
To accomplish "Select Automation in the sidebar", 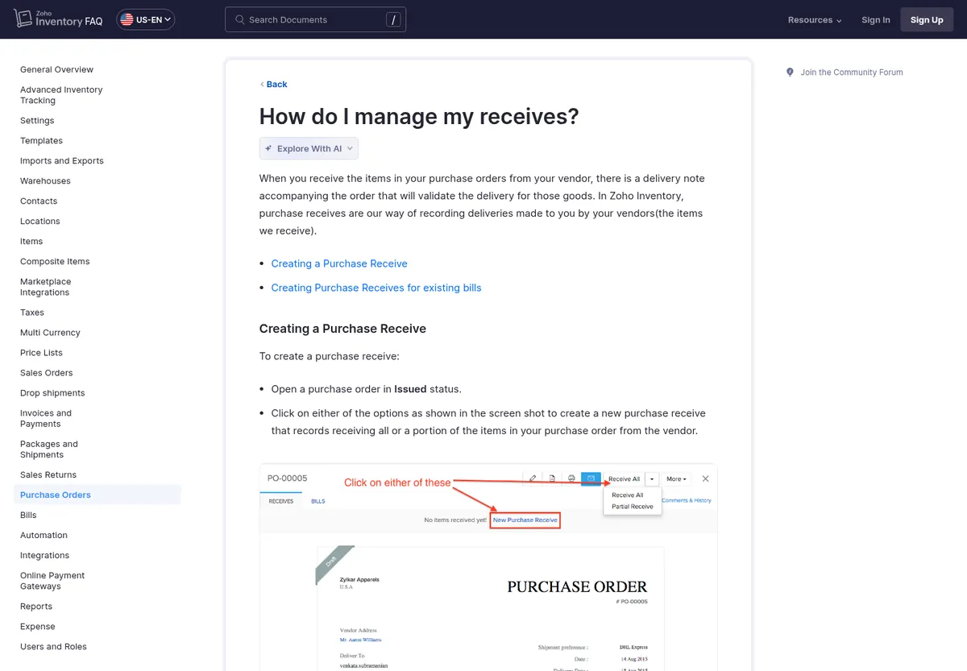I will point(44,536).
